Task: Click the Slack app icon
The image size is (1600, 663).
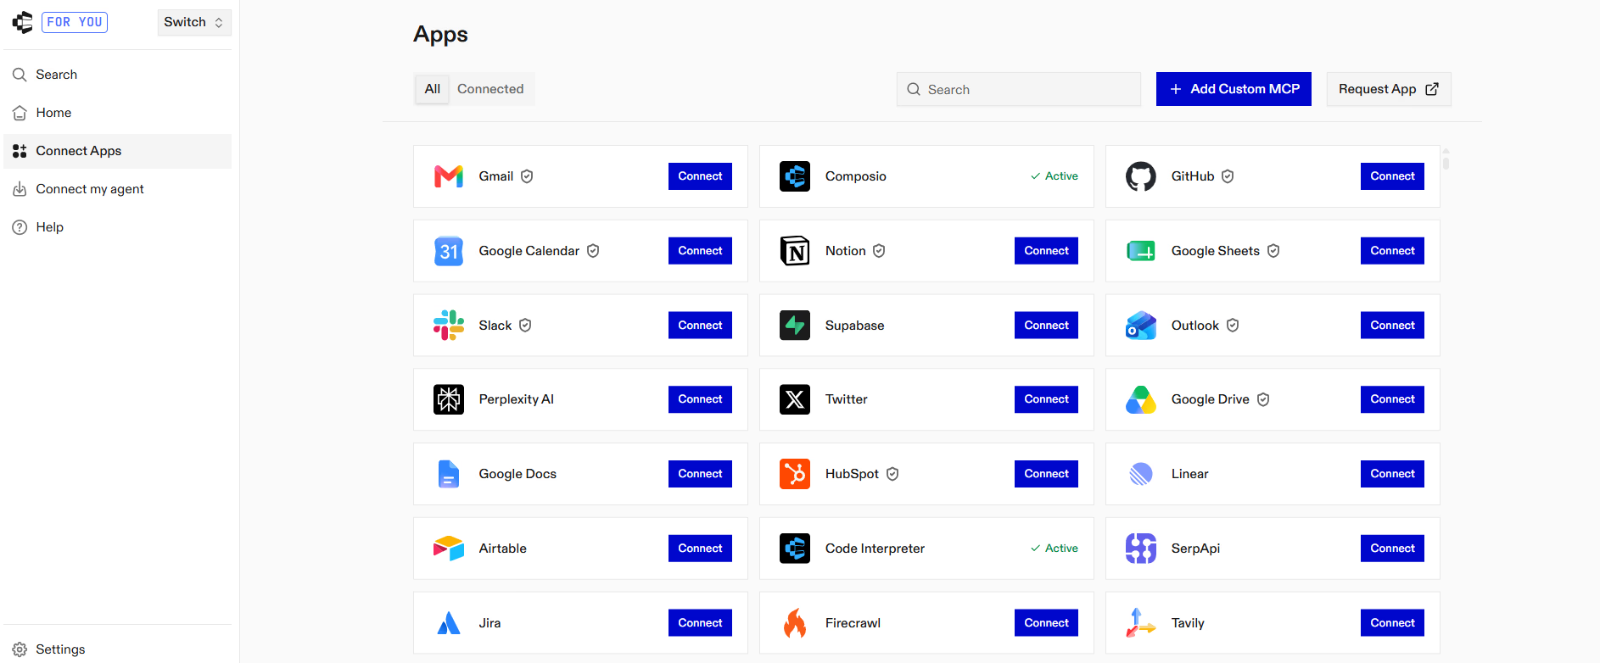Action: [x=449, y=326]
